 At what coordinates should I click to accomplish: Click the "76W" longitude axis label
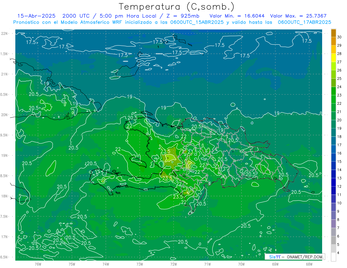coord(38,264)
